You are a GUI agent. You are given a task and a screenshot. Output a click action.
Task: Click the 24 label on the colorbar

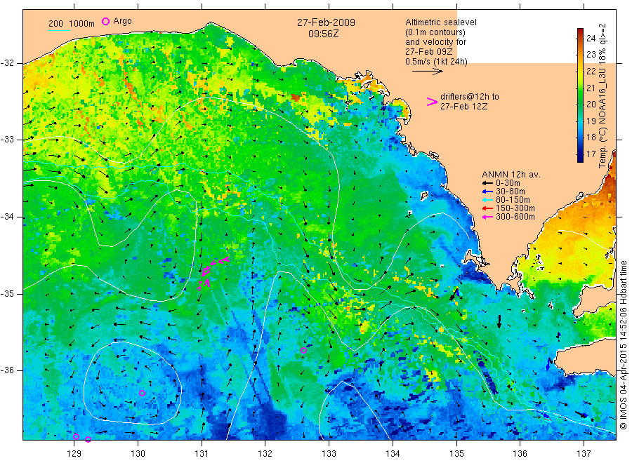pyautogui.click(x=591, y=39)
